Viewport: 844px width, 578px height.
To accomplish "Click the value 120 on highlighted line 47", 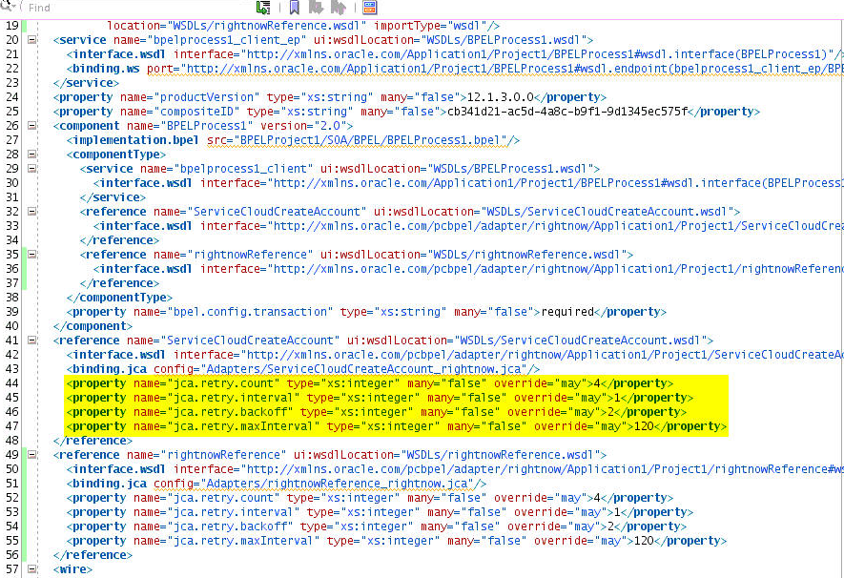I will (x=643, y=426).
